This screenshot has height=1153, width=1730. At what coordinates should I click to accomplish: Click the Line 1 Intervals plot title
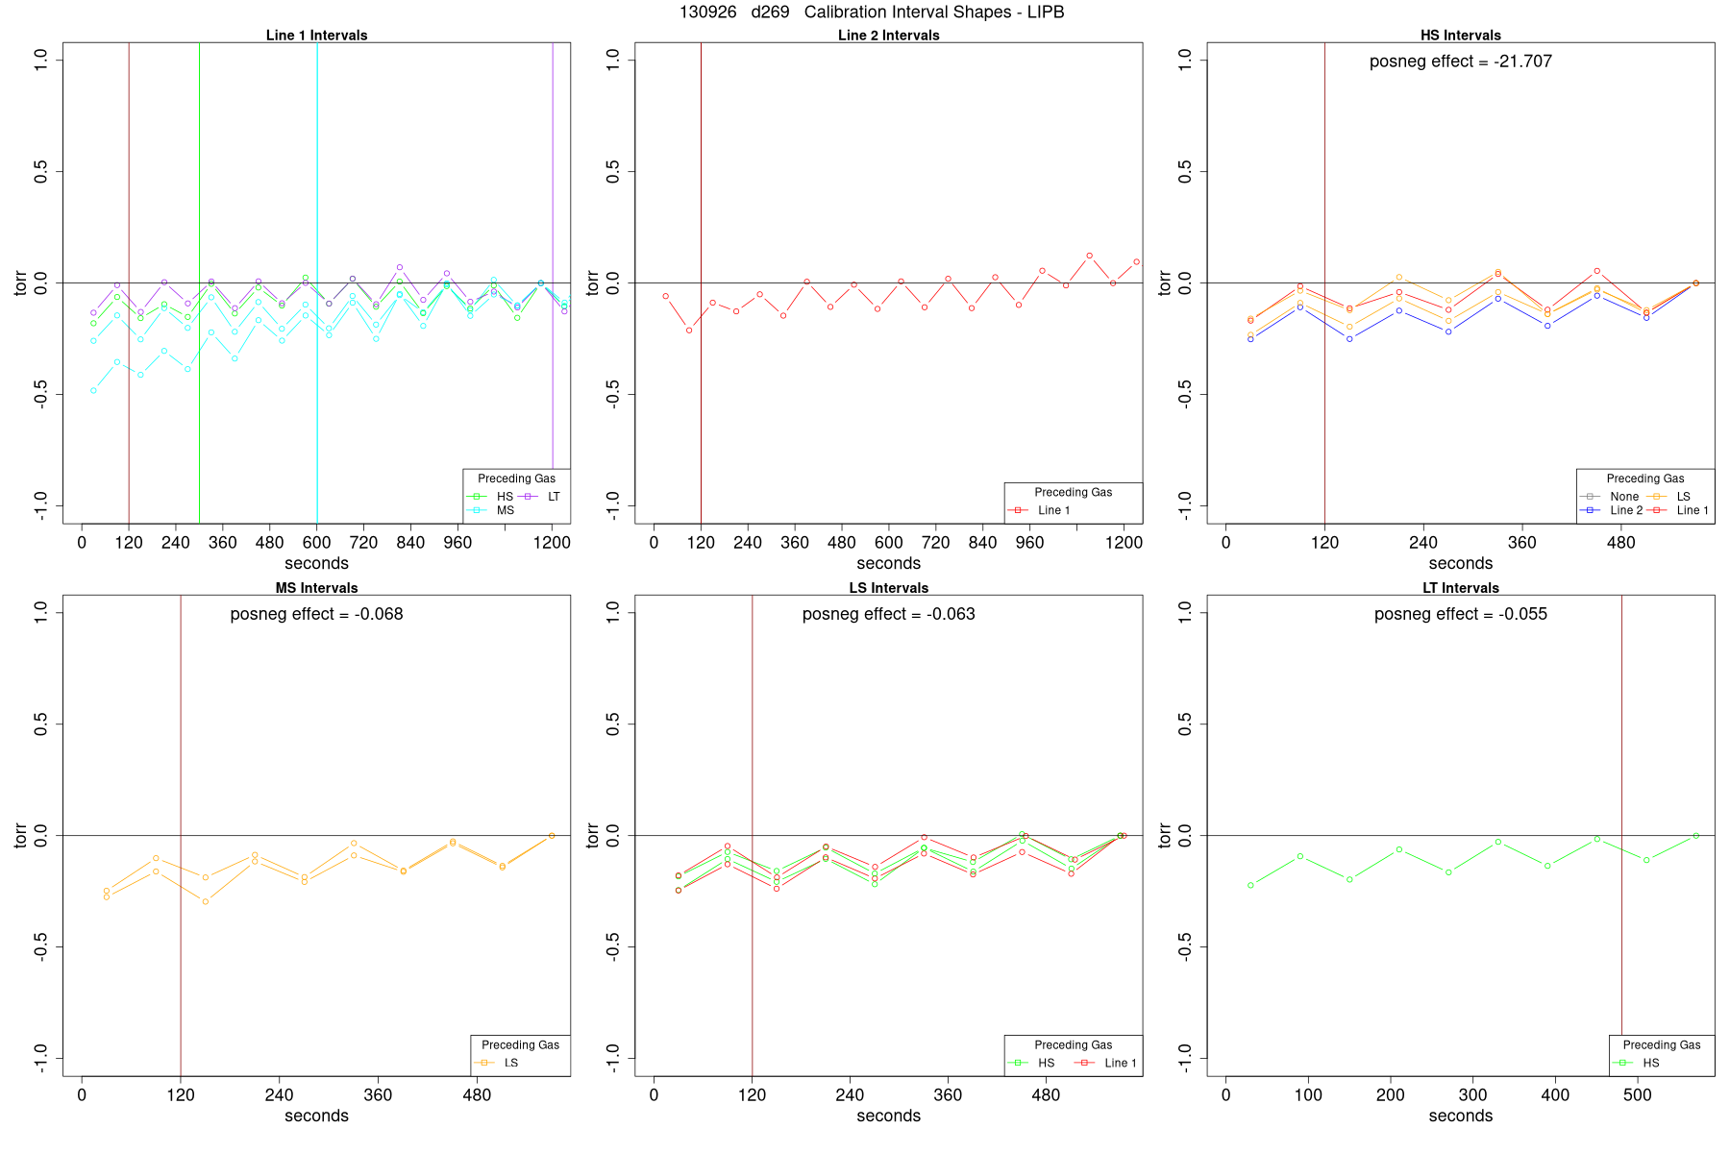(x=316, y=36)
